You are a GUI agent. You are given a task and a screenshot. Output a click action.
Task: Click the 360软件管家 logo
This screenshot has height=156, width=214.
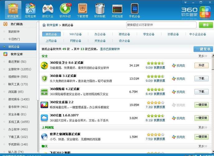(x=196, y=12)
